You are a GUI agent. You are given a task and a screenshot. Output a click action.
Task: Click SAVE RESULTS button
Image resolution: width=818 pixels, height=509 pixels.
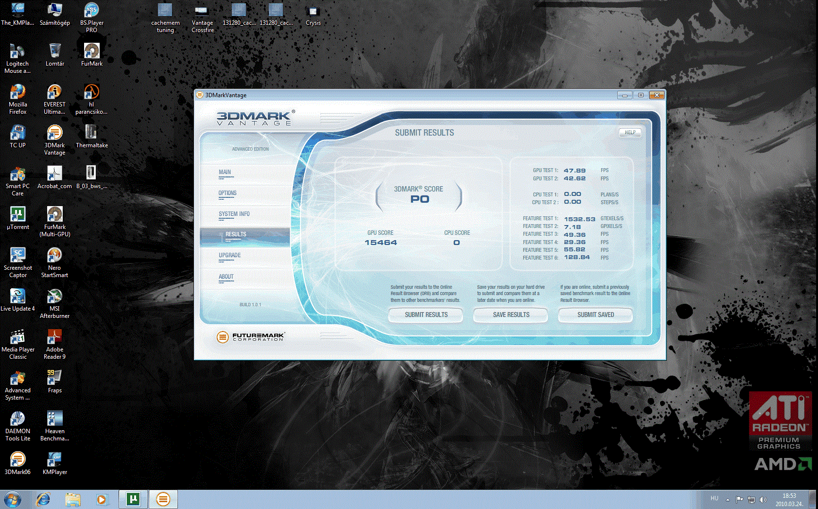click(511, 315)
